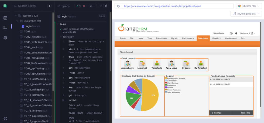Click the Marketplace link
The height and width of the screenshot is (123, 264).
pos(219,33)
